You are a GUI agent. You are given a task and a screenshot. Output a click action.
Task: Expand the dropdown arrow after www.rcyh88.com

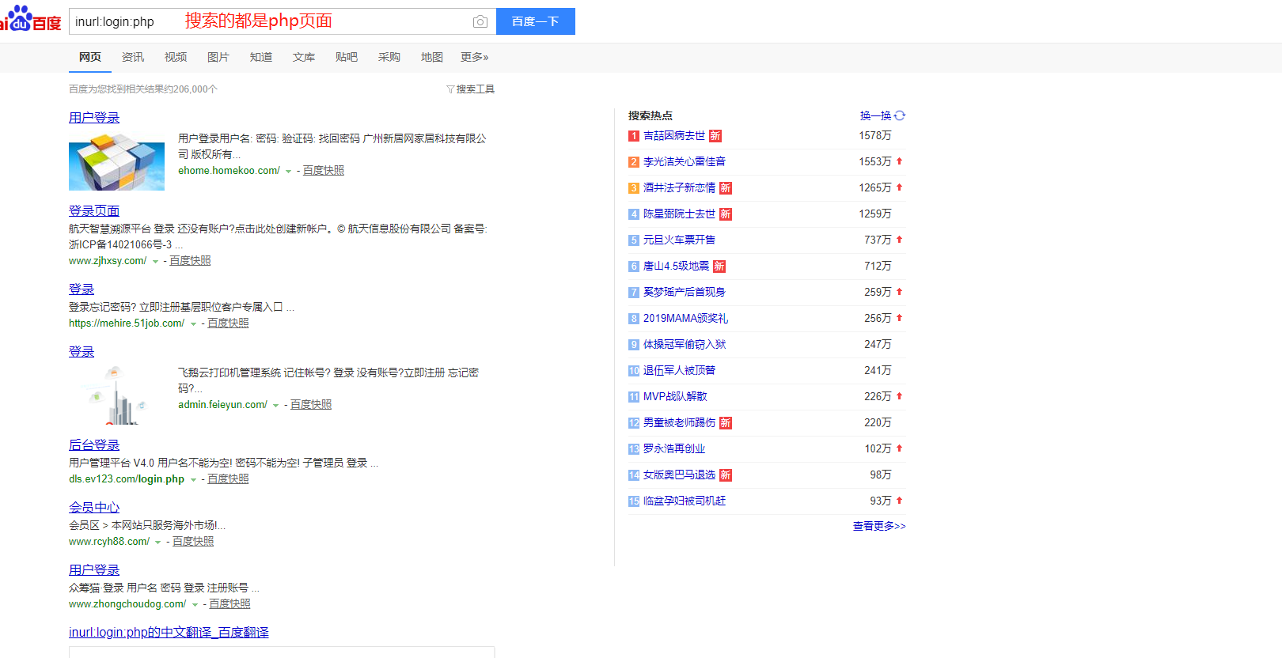pyautogui.click(x=158, y=543)
